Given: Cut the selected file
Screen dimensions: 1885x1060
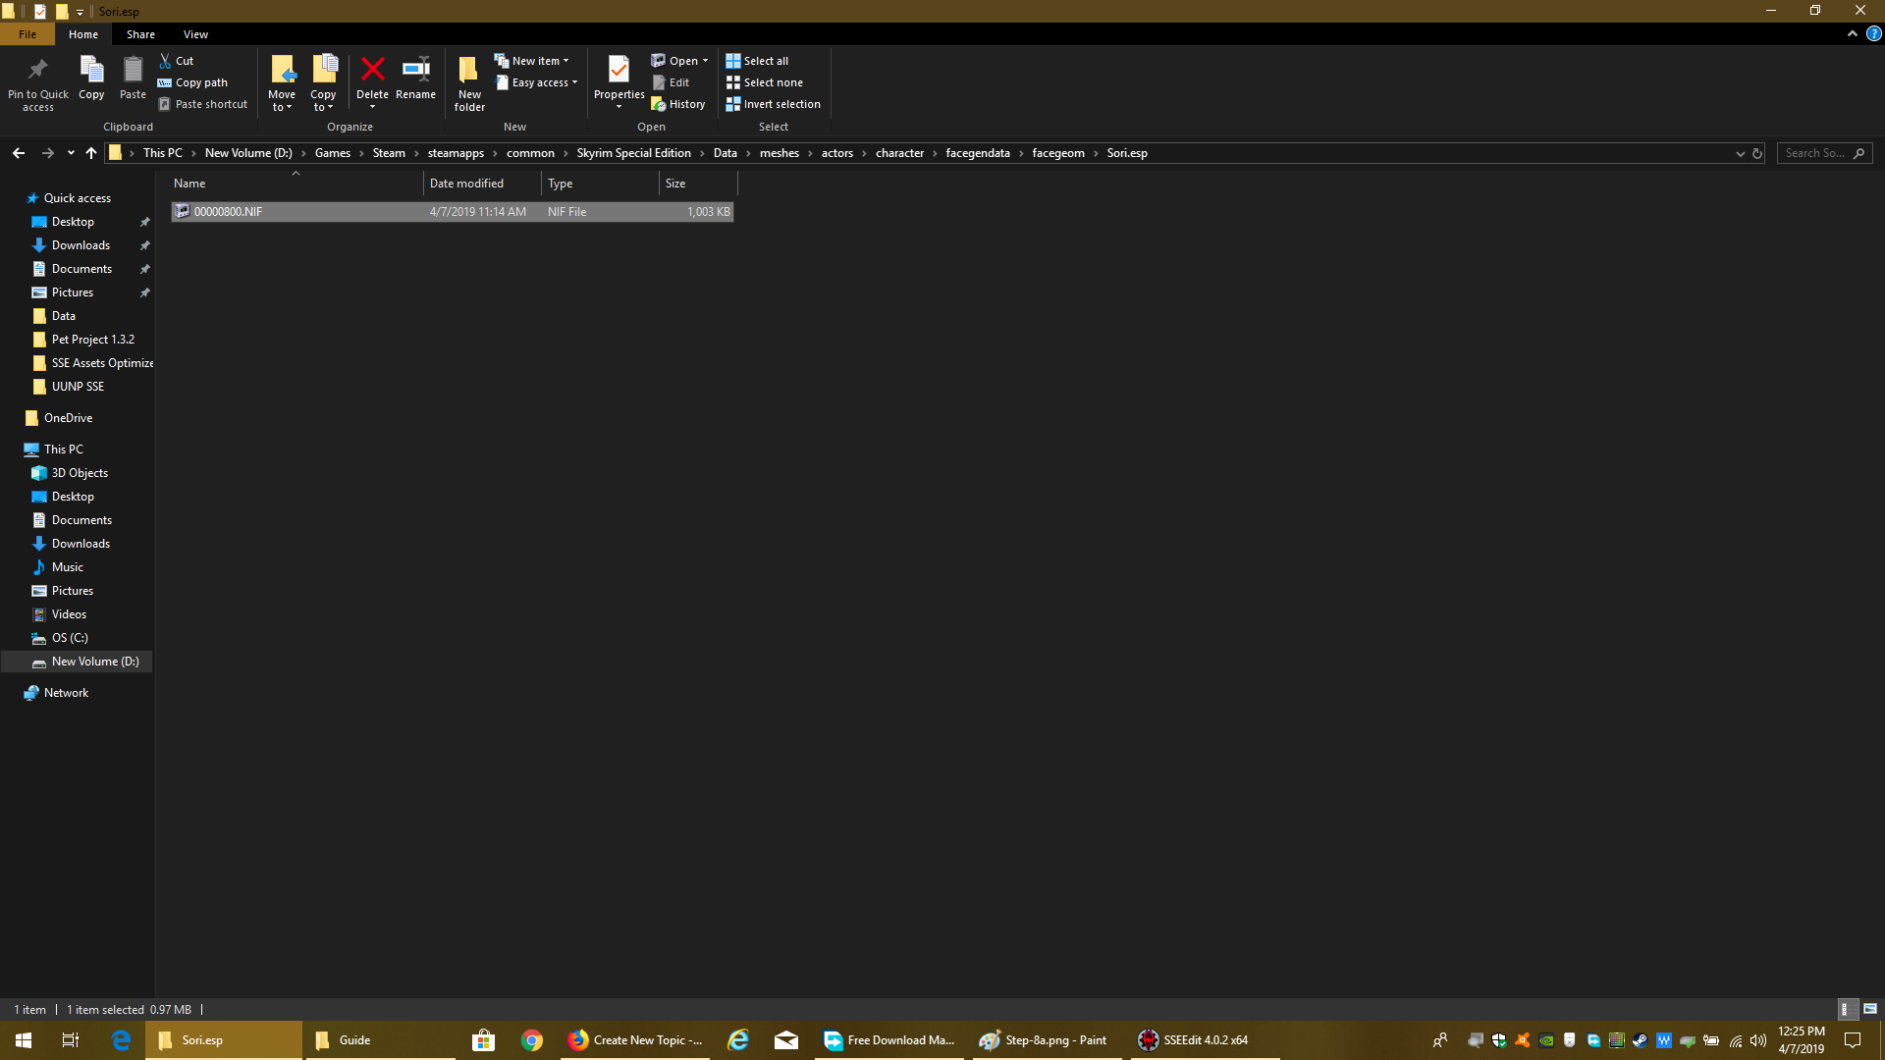Looking at the screenshot, I should [x=177, y=61].
